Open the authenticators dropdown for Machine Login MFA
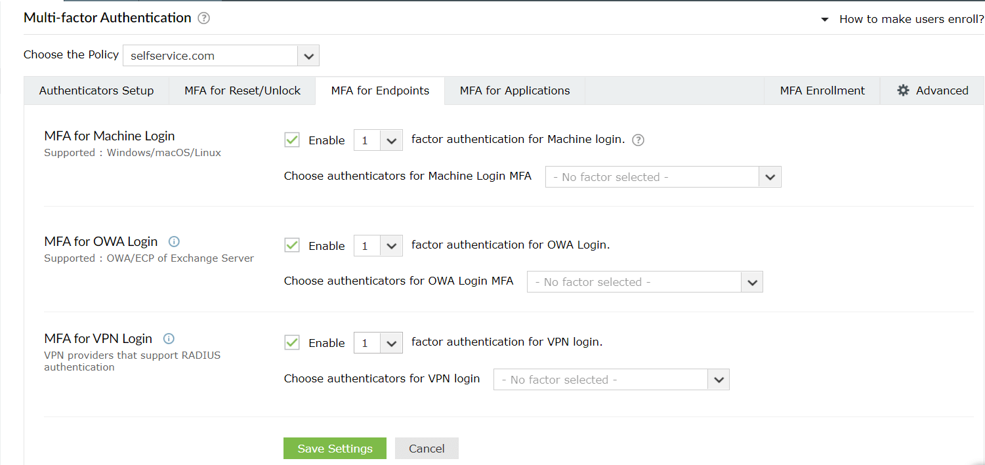The image size is (985, 465). (769, 176)
